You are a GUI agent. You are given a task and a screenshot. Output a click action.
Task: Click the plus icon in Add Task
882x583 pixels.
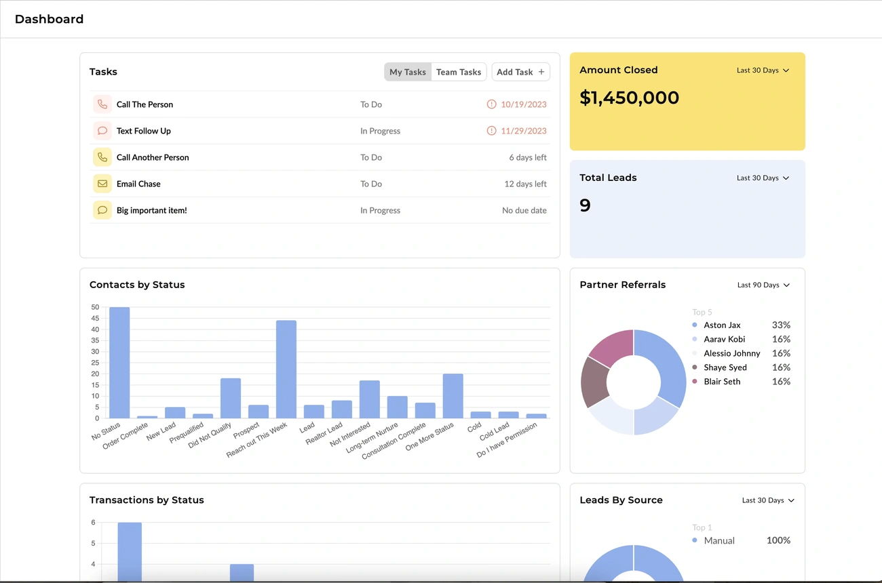point(541,72)
